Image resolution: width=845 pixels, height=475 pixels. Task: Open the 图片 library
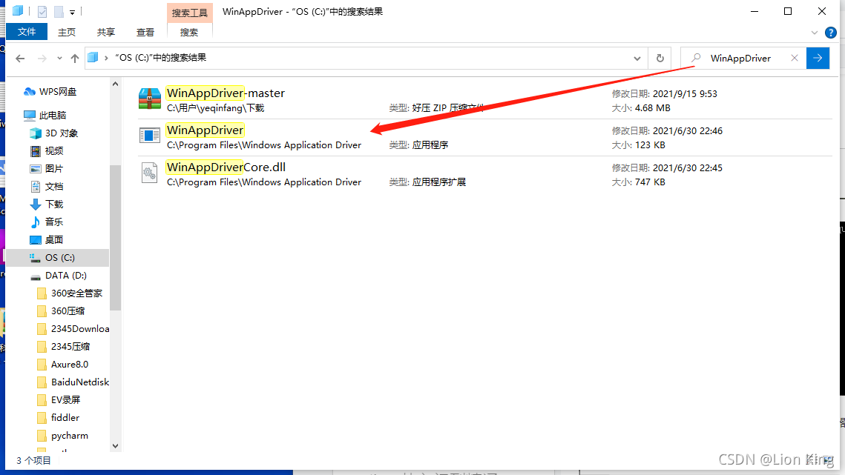pos(54,168)
